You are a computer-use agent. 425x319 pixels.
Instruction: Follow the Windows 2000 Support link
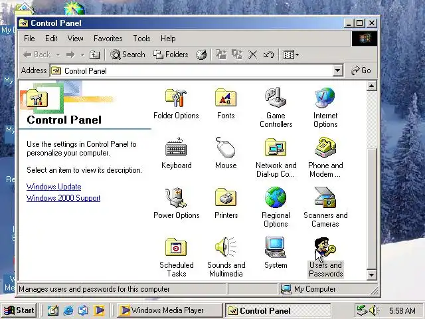pos(64,198)
